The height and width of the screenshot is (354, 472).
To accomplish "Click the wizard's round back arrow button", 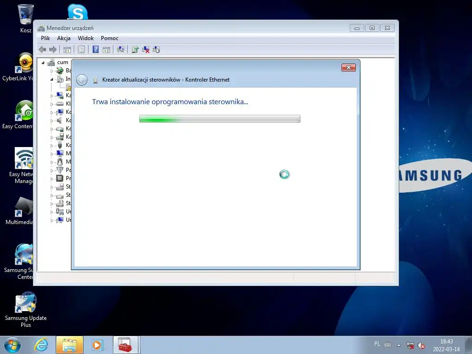I will click(82, 80).
